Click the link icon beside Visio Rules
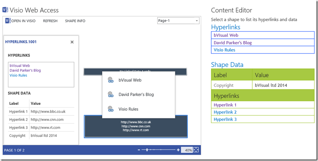Viewport: 318px width, 161px height. point(111,109)
